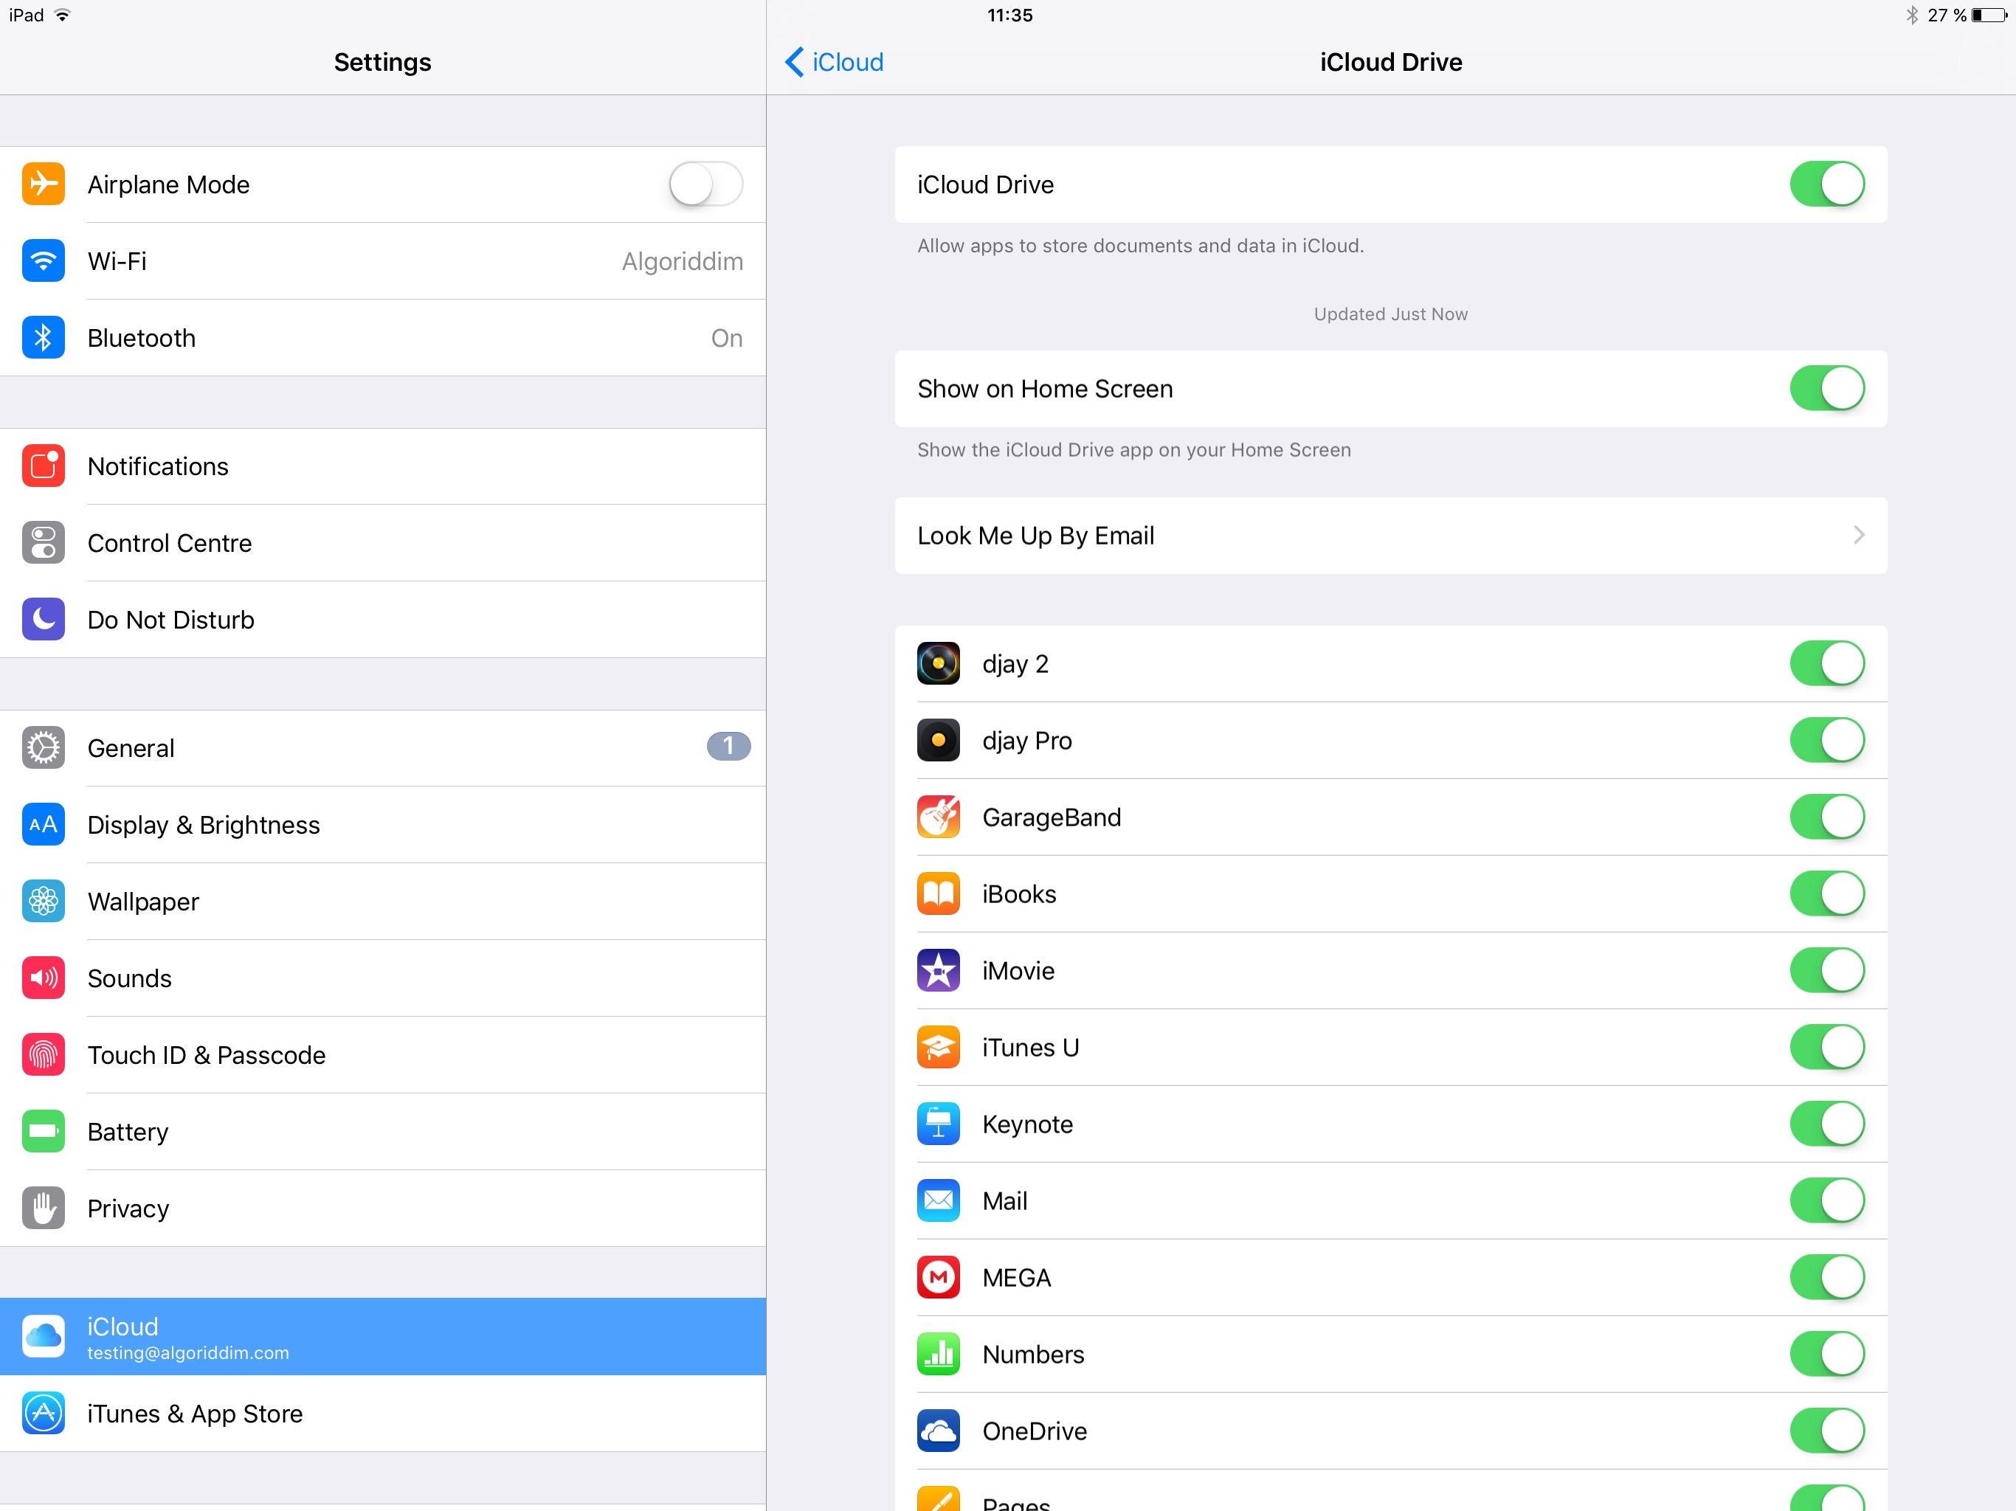This screenshot has width=2016, height=1511.
Task: Tap testing@algoriddim.com account email
Action: (x=187, y=1352)
